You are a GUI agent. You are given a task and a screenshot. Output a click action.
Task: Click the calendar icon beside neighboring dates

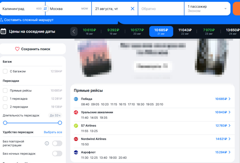(x=3, y=31)
